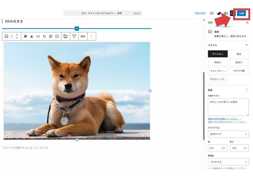Select the crop image tool
Image resolution: width=253 pixels, height=177 pixels.
[x=44, y=36]
